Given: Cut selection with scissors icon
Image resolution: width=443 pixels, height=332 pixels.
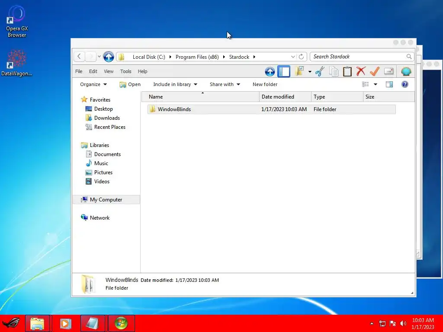Looking at the screenshot, I should [320, 71].
